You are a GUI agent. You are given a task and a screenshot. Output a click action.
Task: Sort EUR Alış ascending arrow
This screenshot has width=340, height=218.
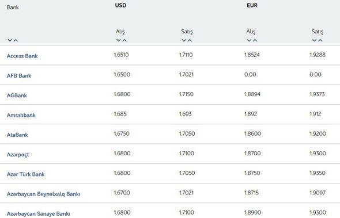coord(255,40)
